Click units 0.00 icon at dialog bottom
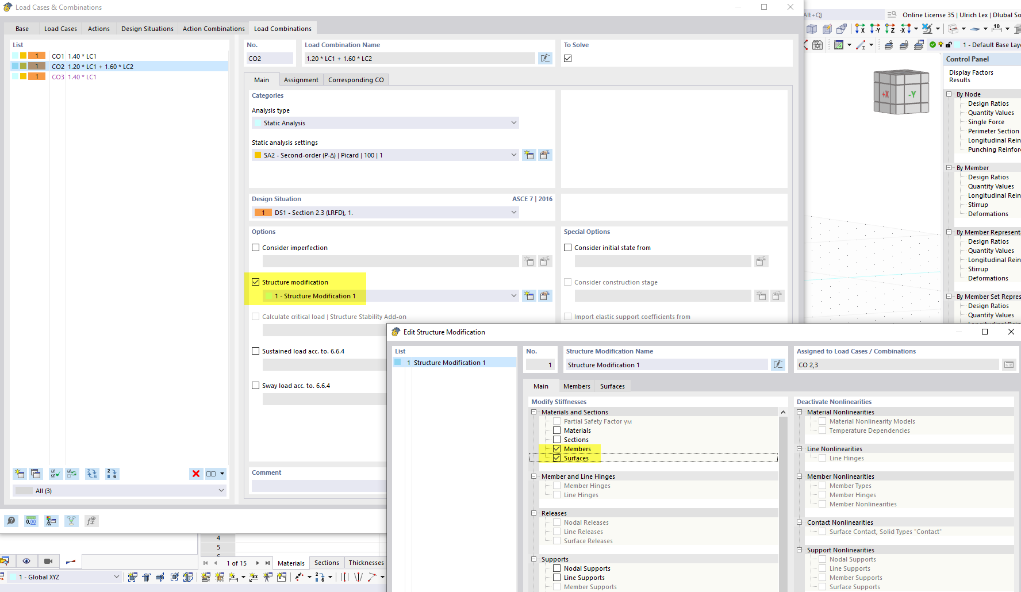1021x592 pixels. point(31,521)
